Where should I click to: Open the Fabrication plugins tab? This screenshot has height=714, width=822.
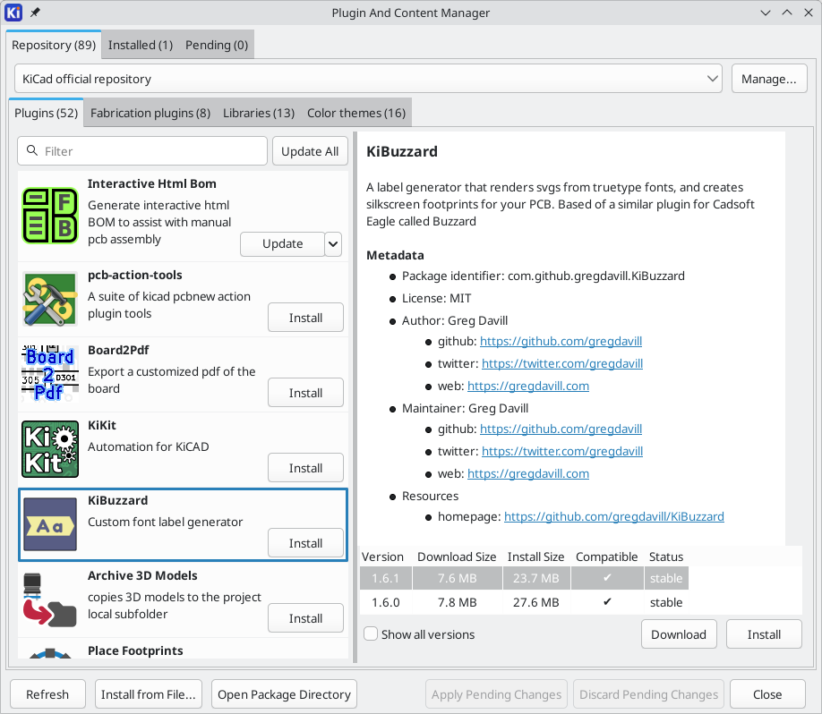[x=149, y=113]
